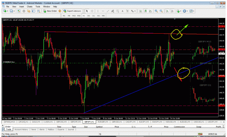This screenshot has height=137, width=227.
Task: Switch to H4 timeframe
Action: pyautogui.click(x=89, y=16)
